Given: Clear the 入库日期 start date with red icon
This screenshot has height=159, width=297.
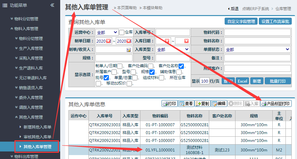Looking at the screenshot, I should 167,41.
